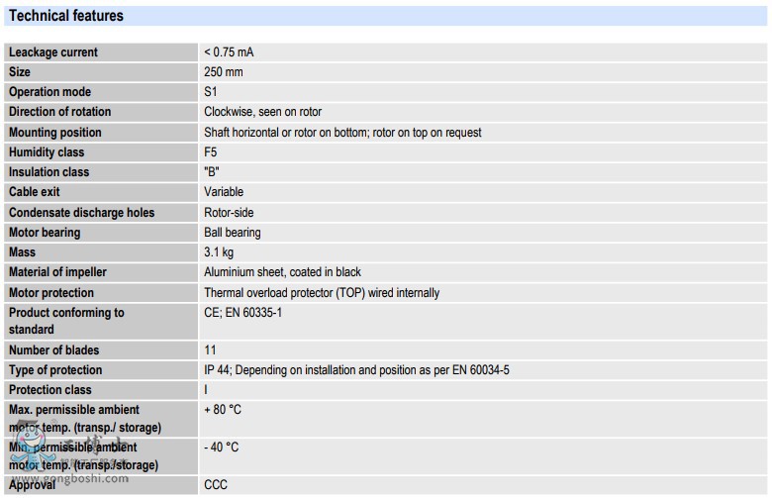The height and width of the screenshot is (498, 772).
Task: Click the Operation mode S1 value
Action: [211, 92]
